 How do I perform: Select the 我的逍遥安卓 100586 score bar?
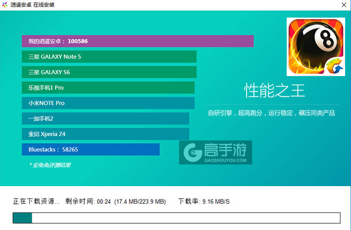pyautogui.click(x=137, y=41)
